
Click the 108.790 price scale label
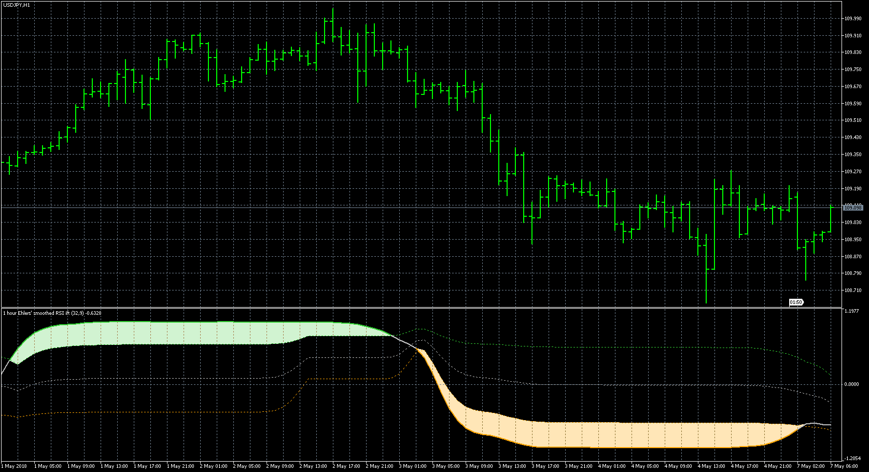point(853,273)
